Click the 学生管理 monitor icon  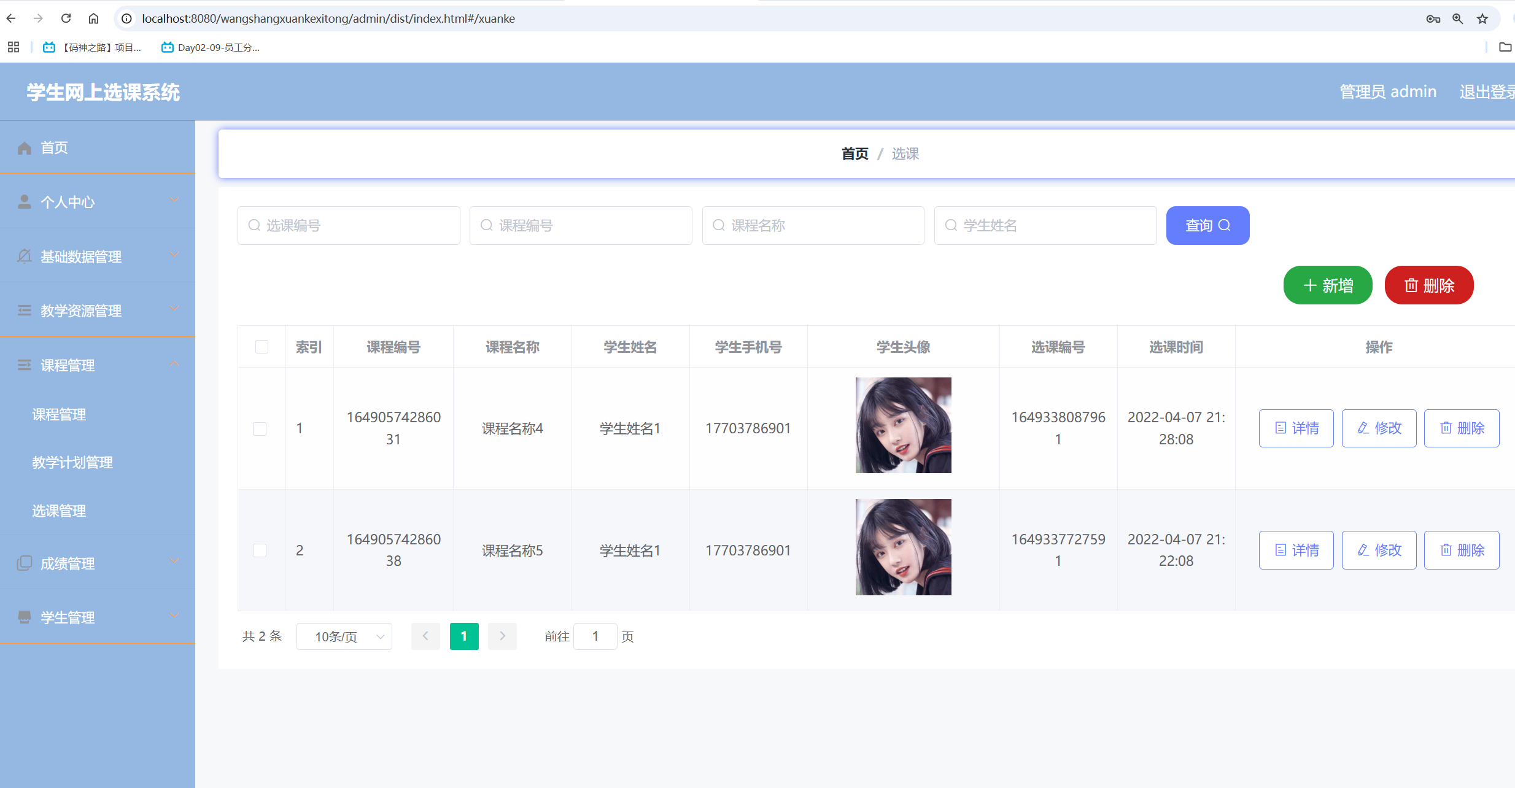click(25, 617)
